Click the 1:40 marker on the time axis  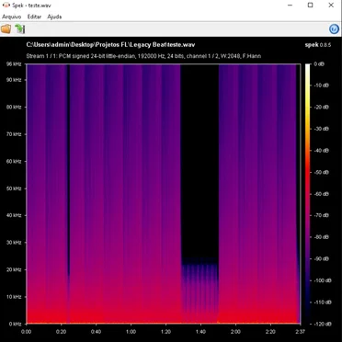tap(200, 332)
